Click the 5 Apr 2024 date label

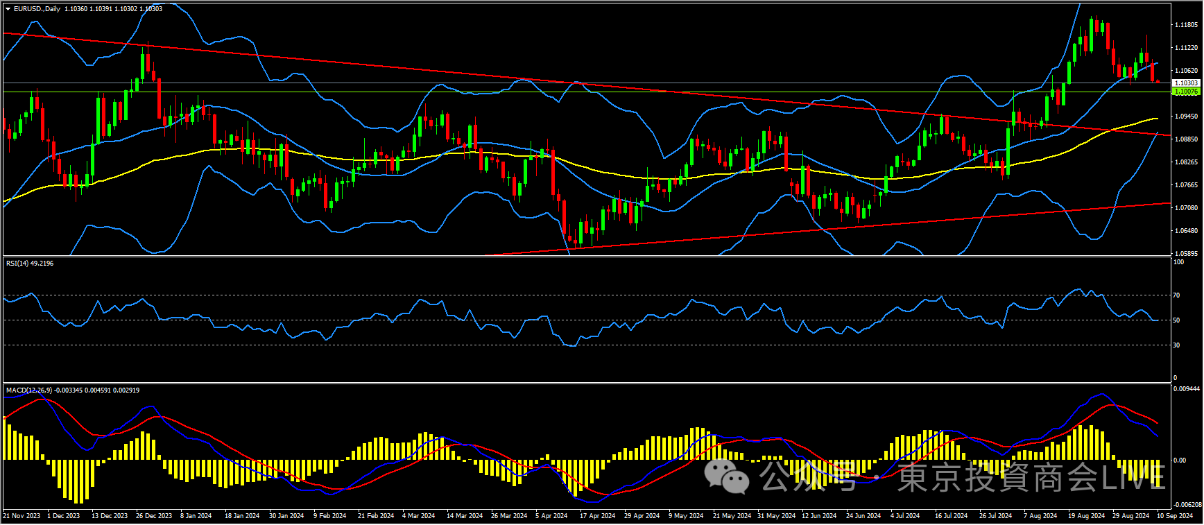(x=551, y=516)
